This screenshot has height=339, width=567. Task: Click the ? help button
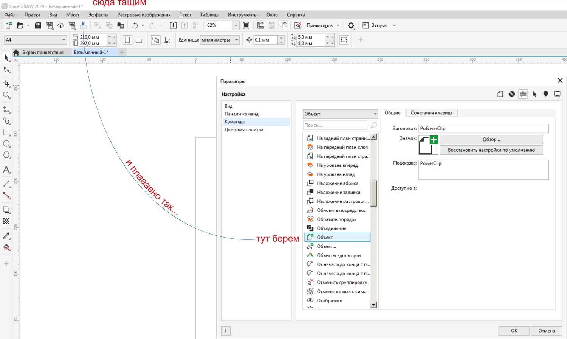pyautogui.click(x=226, y=331)
